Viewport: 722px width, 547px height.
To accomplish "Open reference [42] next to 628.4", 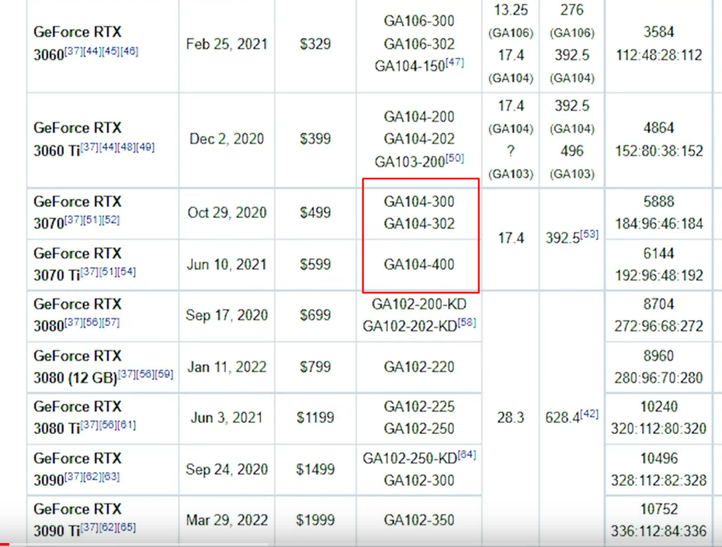I will [589, 414].
